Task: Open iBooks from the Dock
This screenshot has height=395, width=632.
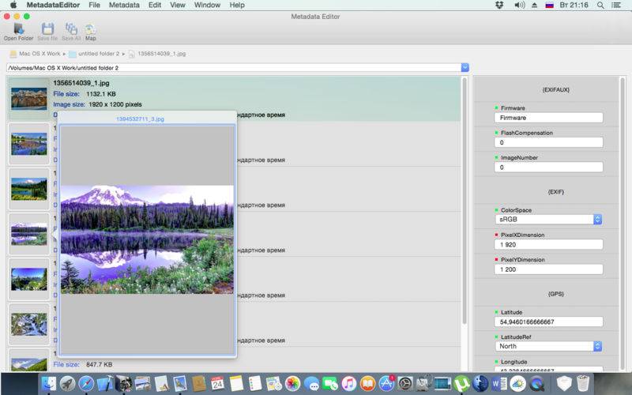Action: [x=367, y=383]
